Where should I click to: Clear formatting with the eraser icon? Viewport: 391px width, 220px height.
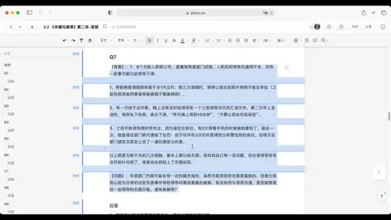[90, 40]
